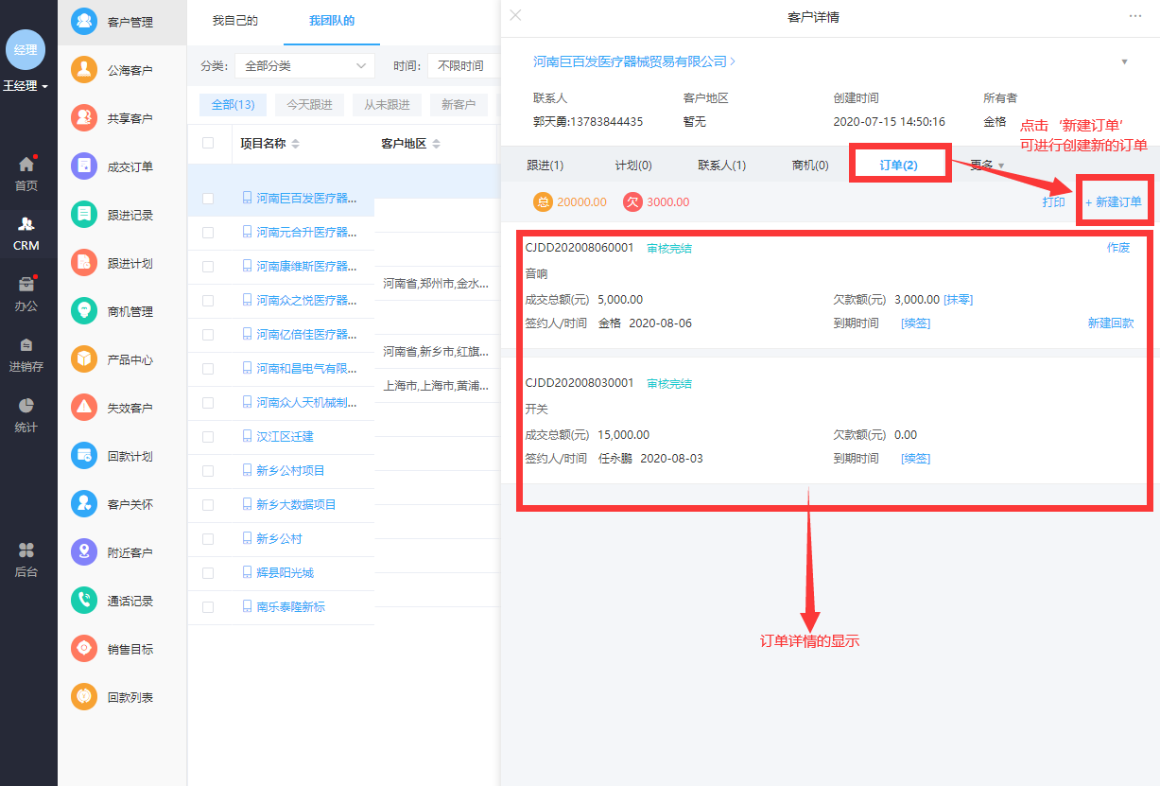Filter by 从未跟进 button
The image size is (1160, 786).
point(388,105)
